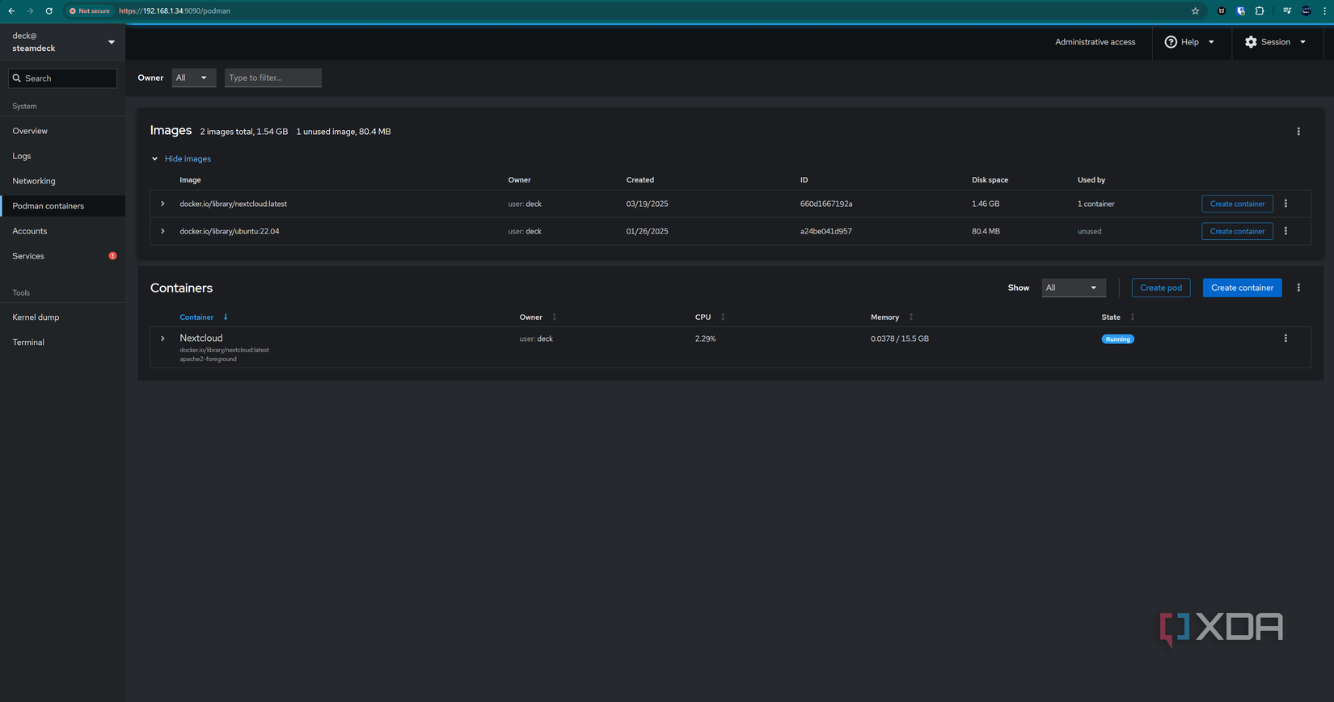Focus the sidebar Search field
This screenshot has width=1334, height=702.
(62, 78)
